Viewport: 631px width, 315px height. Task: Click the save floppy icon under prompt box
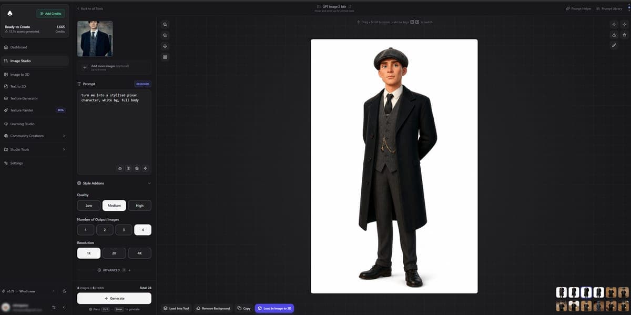click(x=137, y=168)
